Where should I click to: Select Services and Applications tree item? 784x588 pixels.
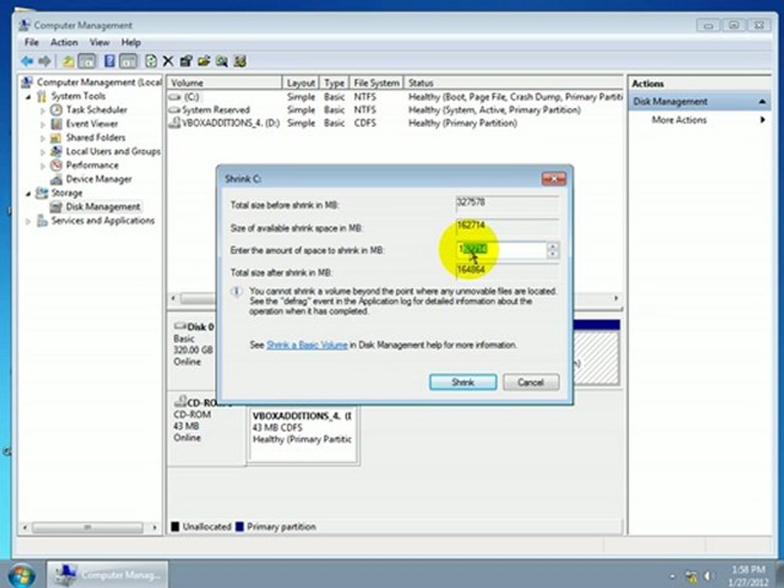tap(103, 220)
